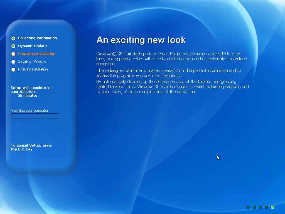285x214 pixels.
Task: Click the bright green square progress indicator
Action: click(x=272, y=207)
